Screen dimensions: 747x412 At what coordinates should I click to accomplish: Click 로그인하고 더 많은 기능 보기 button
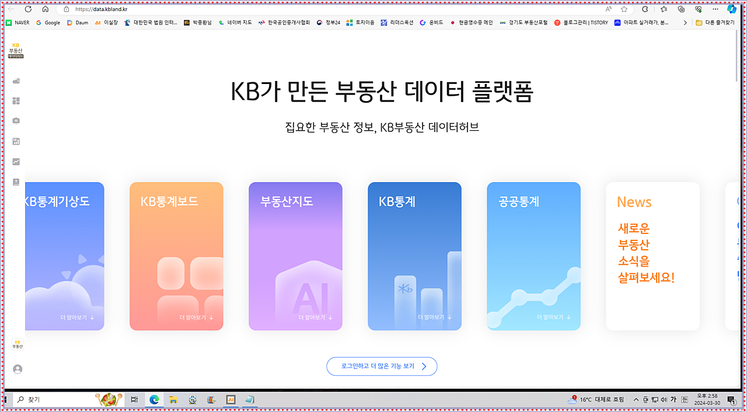coord(382,366)
